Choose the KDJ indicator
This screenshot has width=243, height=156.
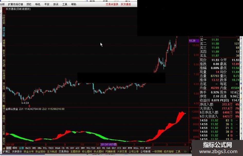(114, 148)
